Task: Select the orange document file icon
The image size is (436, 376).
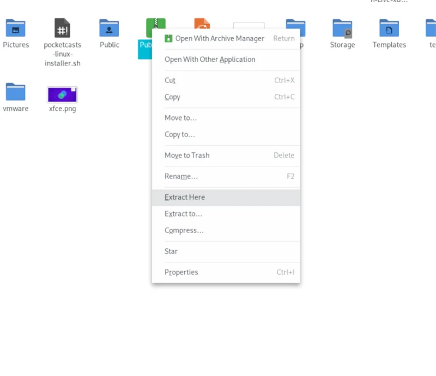Action: coord(202,23)
